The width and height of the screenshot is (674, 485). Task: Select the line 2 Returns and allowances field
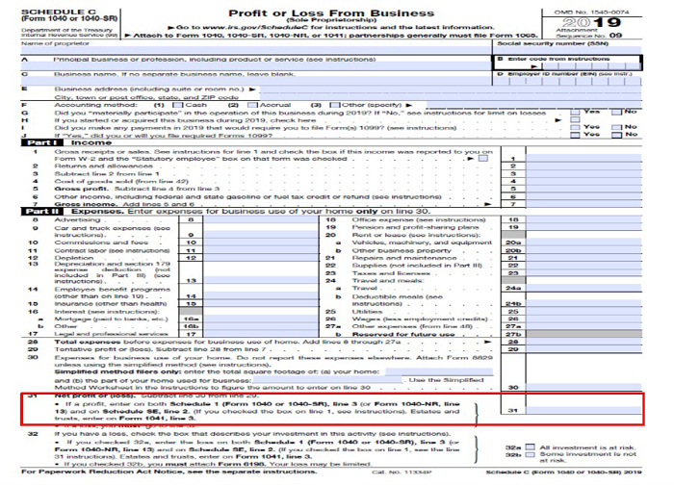[584, 166]
